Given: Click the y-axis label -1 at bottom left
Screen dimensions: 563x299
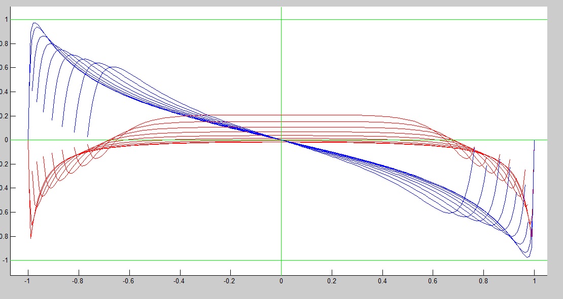Looking at the screenshot, I should pos(5,261).
